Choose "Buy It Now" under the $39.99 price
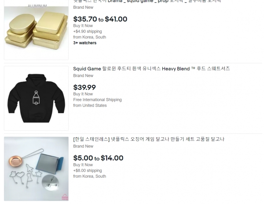Viewport: 264px width, 204px height. [83, 94]
